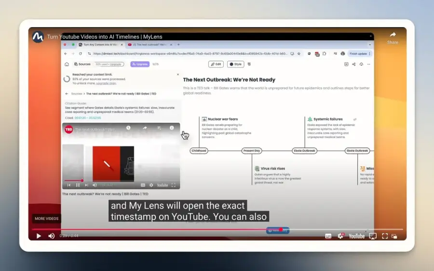Click the '52% used • Upgrade' pill
Image resolution: width=434 pixels, height=271 pixels.
108,64
